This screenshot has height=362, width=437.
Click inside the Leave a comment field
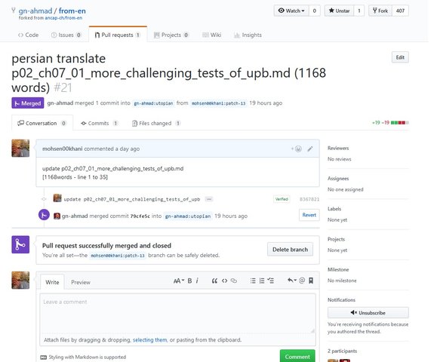coord(178,313)
